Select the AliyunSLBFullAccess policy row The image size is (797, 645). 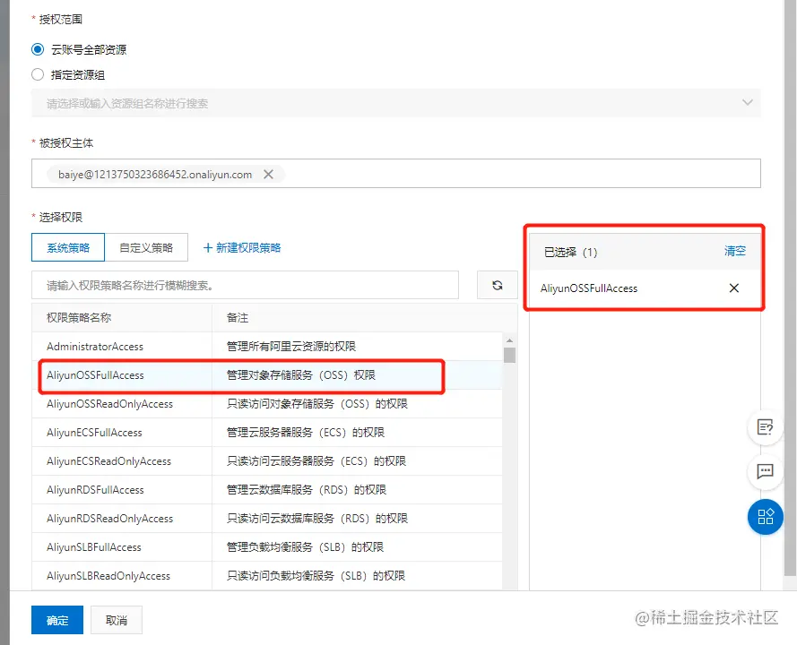(x=267, y=547)
